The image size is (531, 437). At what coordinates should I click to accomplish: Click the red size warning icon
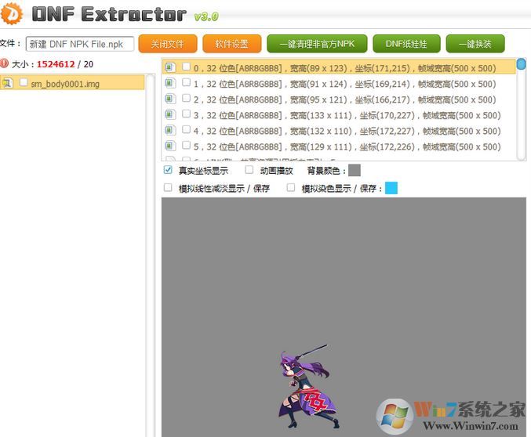pos(5,63)
